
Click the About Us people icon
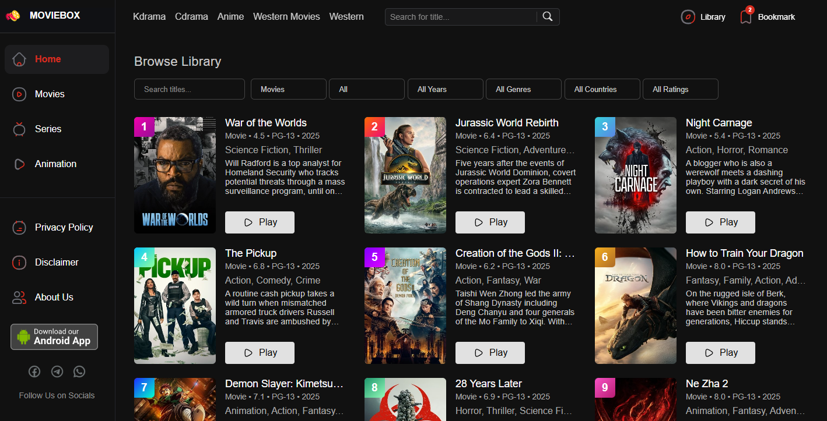[19, 298]
